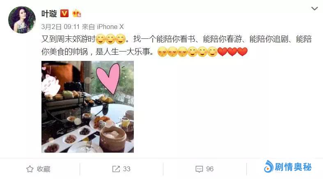Select the first smiling emoji after 郊游时
The width and height of the screenshot is (323, 179).
click(101, 39)
